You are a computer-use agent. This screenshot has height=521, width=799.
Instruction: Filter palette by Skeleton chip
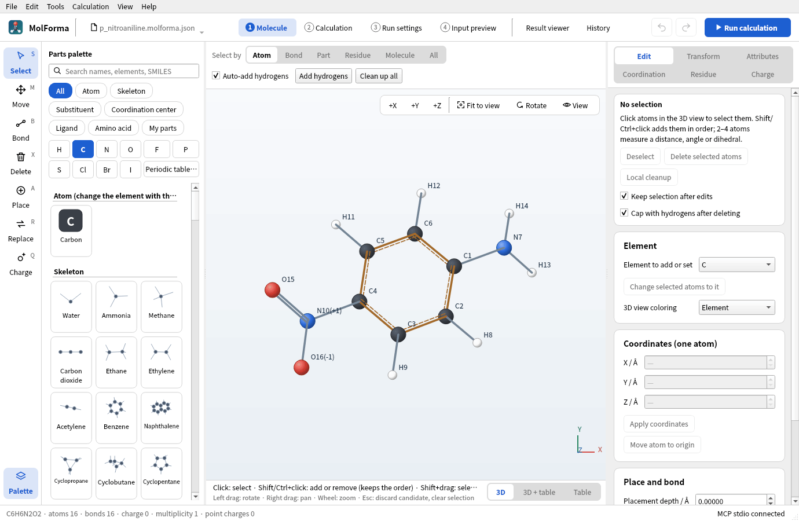[131, 91]
